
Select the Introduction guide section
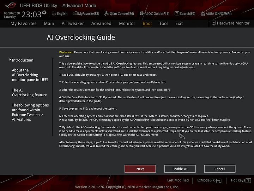point(23,60)
